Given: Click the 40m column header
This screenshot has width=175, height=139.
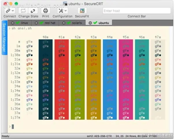Looking at the screenshot, I should coord(45,37).
